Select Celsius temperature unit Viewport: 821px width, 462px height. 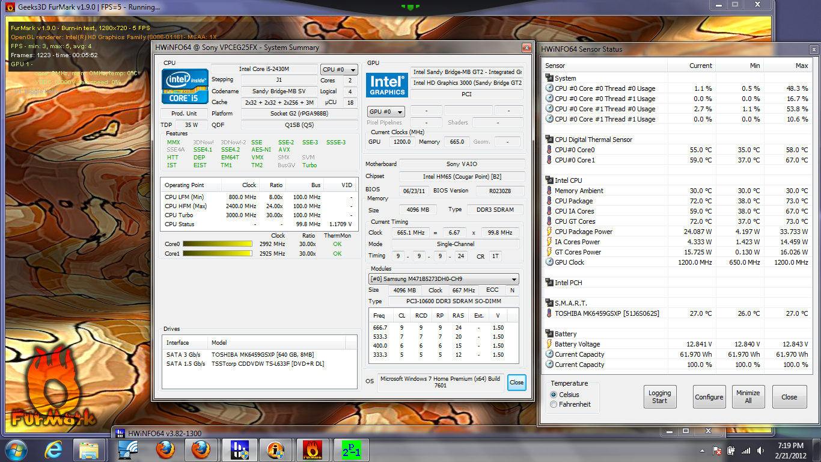[554, 395]
